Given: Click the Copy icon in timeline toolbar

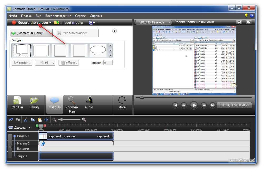Looking at the screenshot, I should (x=33, y=119).
